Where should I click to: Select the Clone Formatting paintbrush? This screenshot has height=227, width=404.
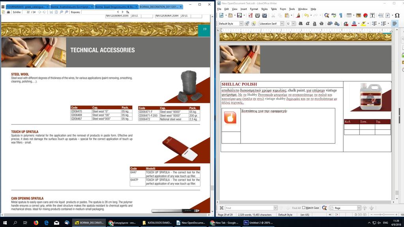(x=298, y=15)
